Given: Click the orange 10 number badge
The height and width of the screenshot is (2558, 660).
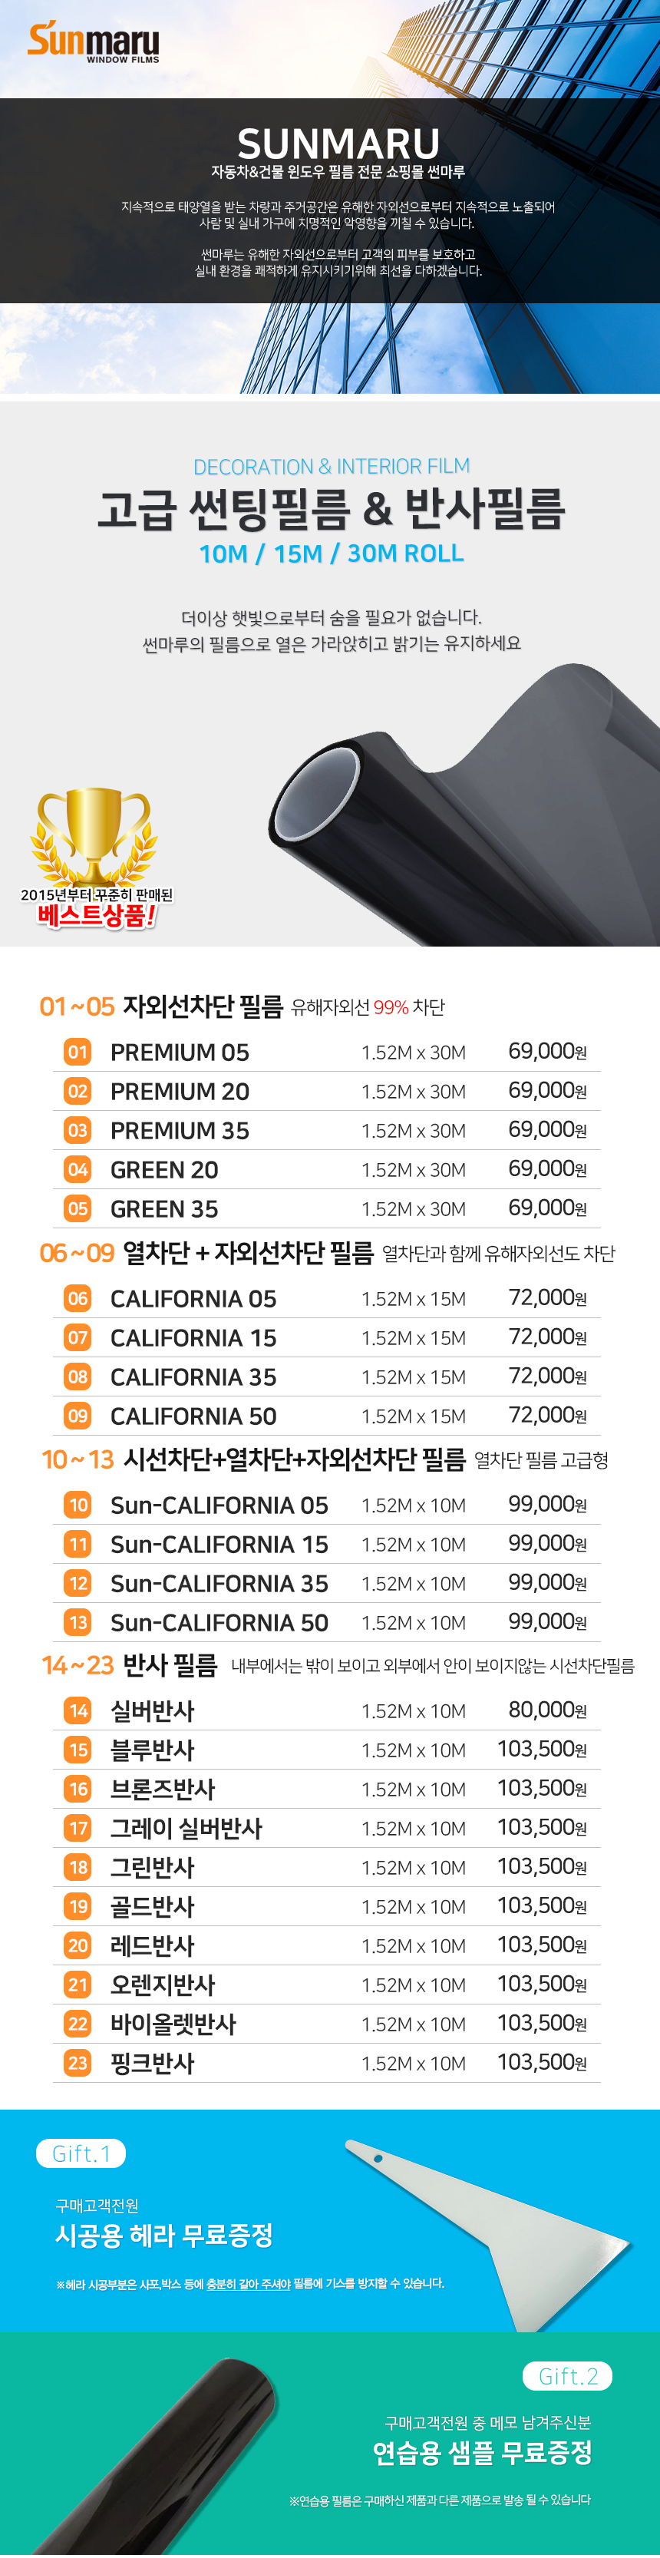Looking at the screenshot, I should pos(78,1505).
